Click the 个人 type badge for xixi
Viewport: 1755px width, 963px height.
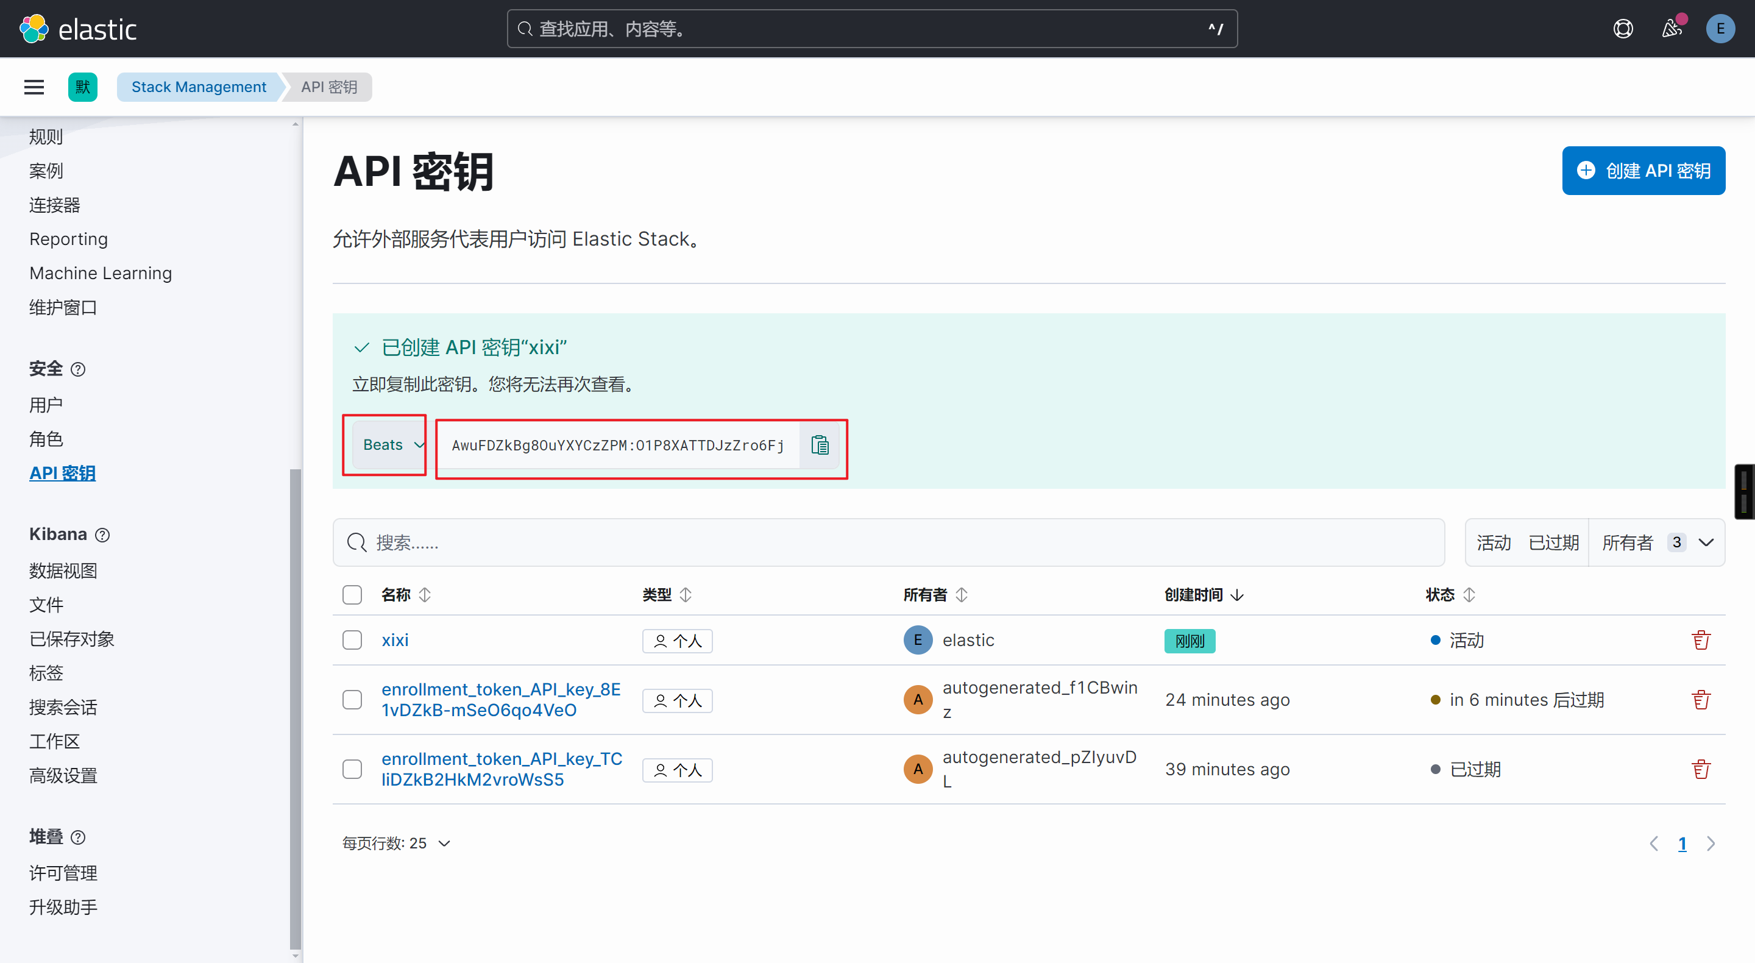(x=677, y=641)
